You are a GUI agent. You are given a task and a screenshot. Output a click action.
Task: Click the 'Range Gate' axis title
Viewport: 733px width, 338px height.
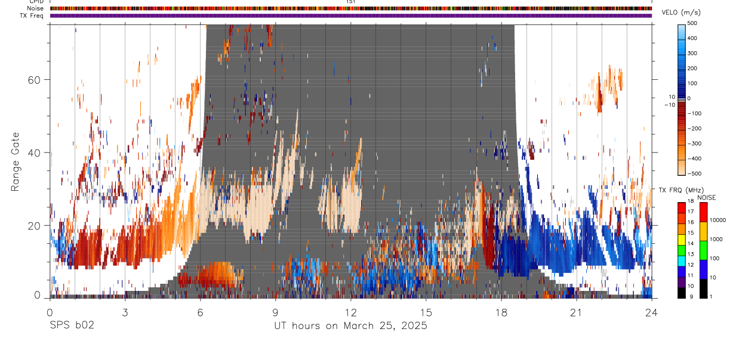pos(16,162)
